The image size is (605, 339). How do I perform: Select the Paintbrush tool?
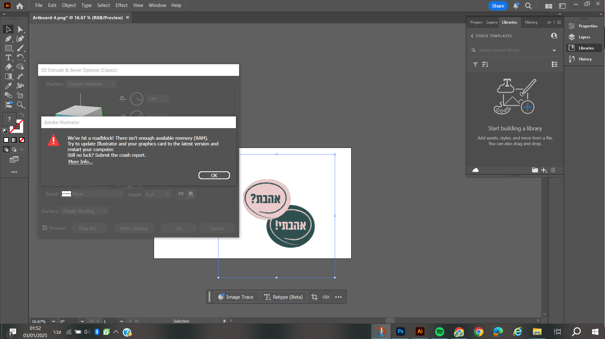20,48
